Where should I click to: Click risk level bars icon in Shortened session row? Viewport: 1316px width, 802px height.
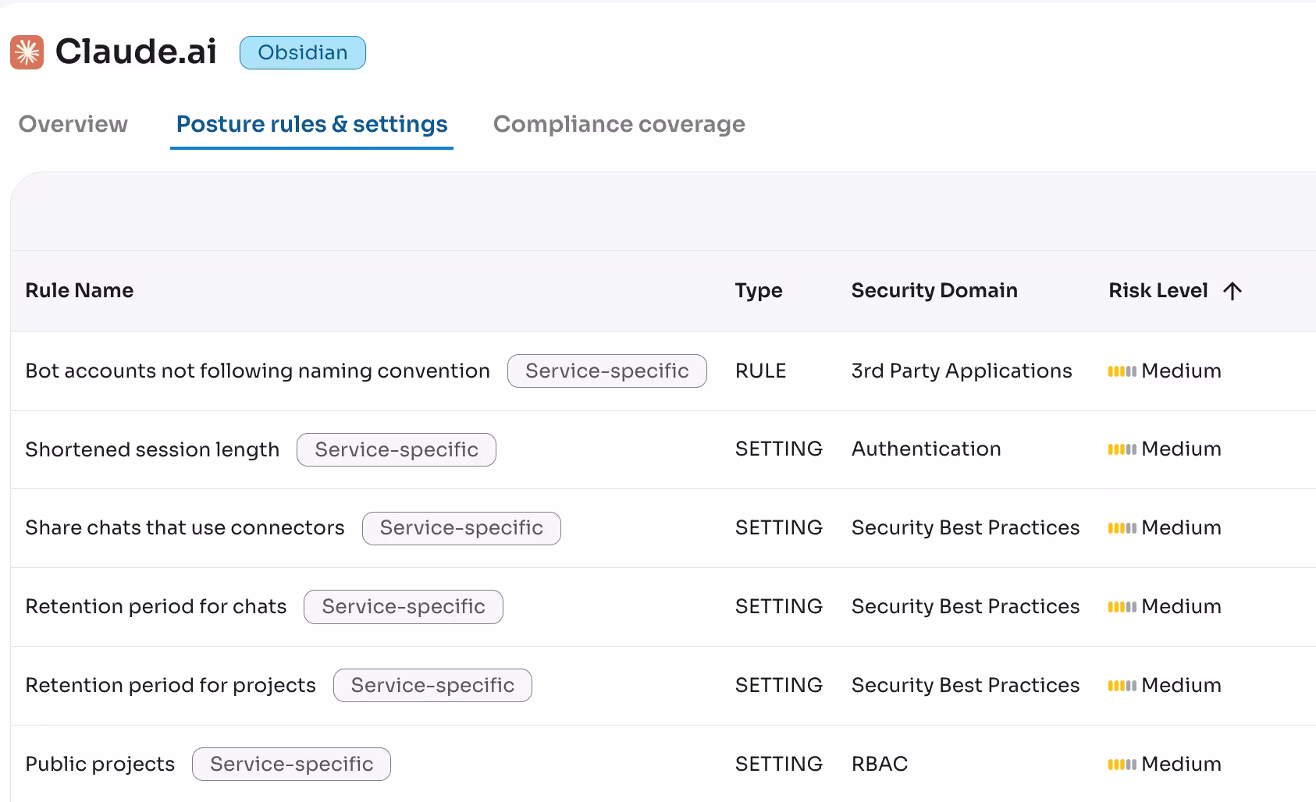tap(1122, 449)
